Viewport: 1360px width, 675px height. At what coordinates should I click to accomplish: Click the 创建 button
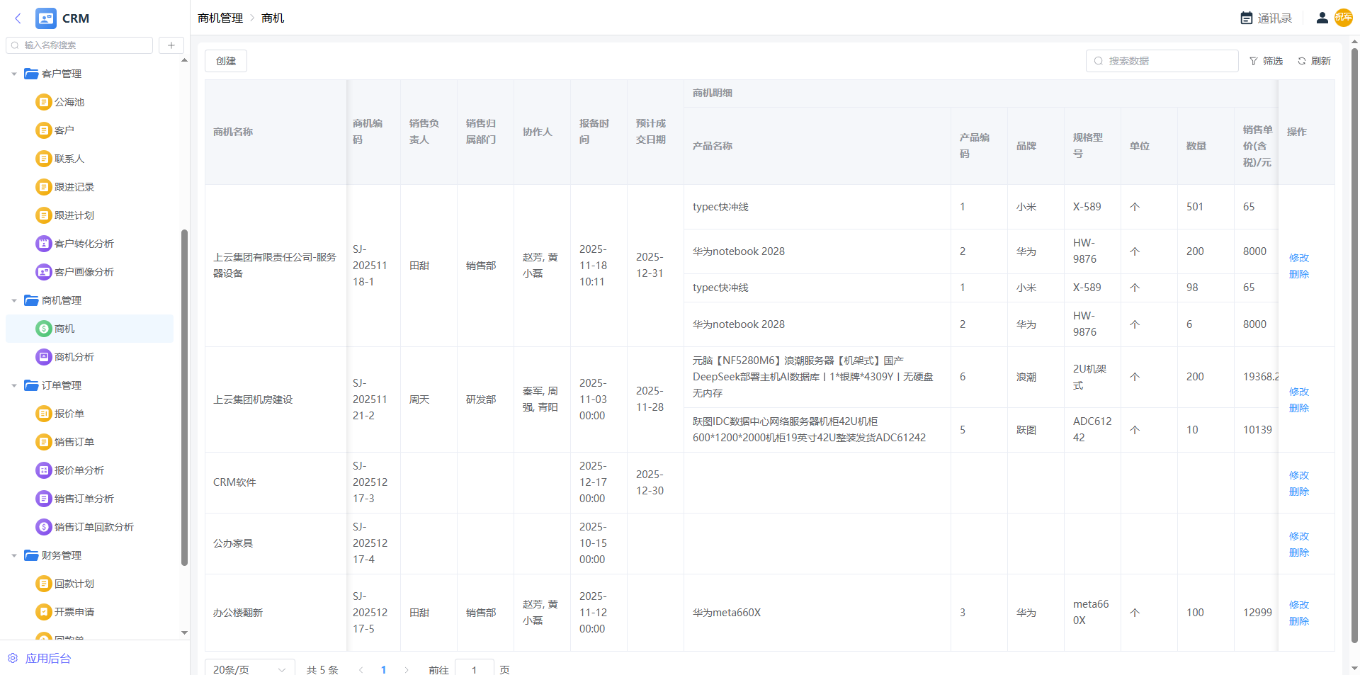(226, 61)
